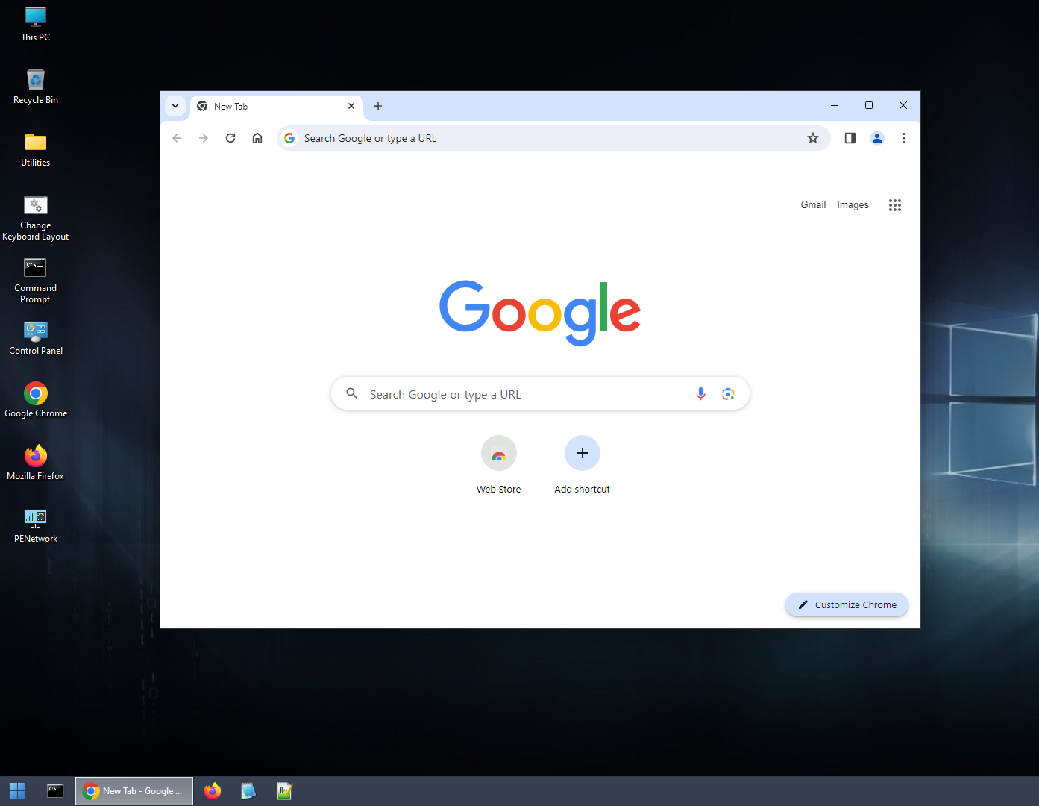Open Chrome's three-dot menu
The height and width of the screenshot is (806, 1039).
tap(904, 138)
